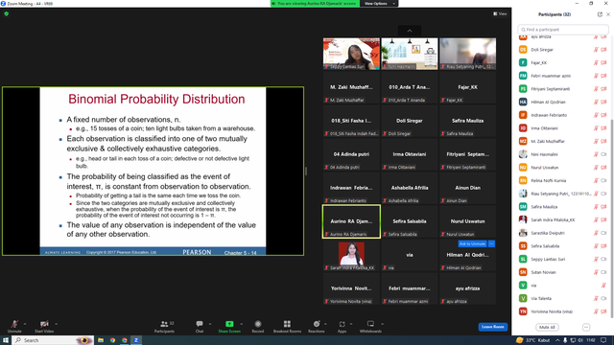
Task: Select Sarah Indra Pitaloka's video tile
Action: [351, 256]
